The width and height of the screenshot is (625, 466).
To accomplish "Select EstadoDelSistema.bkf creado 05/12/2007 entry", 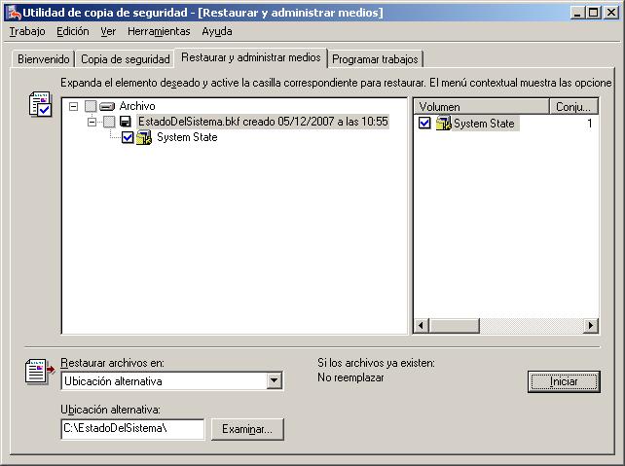I will 263,122.
